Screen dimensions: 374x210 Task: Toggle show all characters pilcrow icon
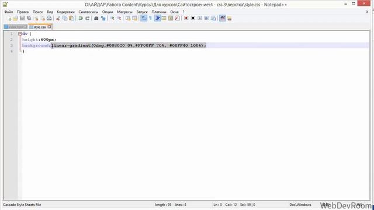tap(150, 18)
